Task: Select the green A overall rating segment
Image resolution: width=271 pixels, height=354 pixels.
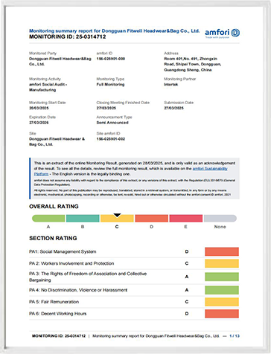Action: (x=48, y=219)
